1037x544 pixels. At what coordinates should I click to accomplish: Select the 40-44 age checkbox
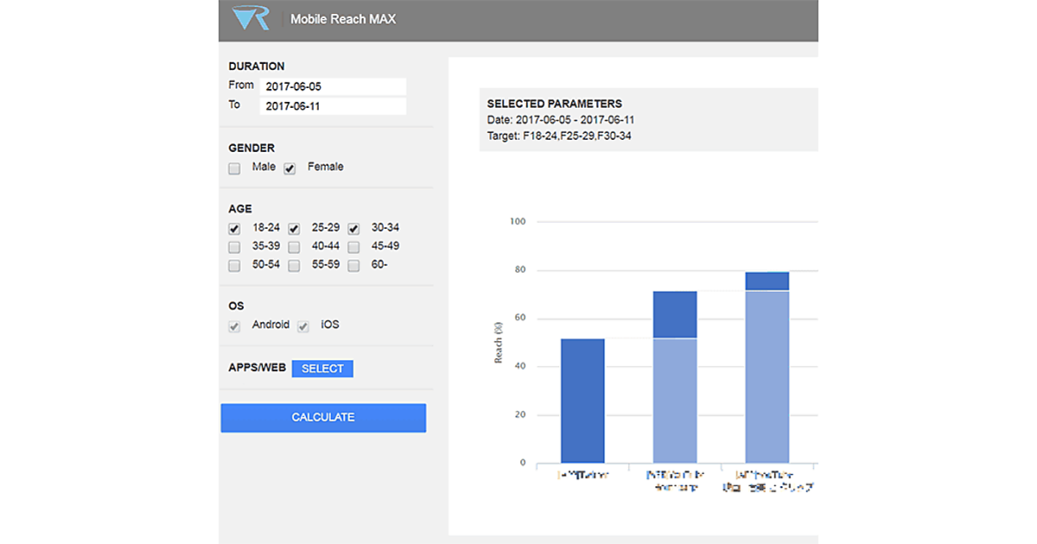pos(294,248)
